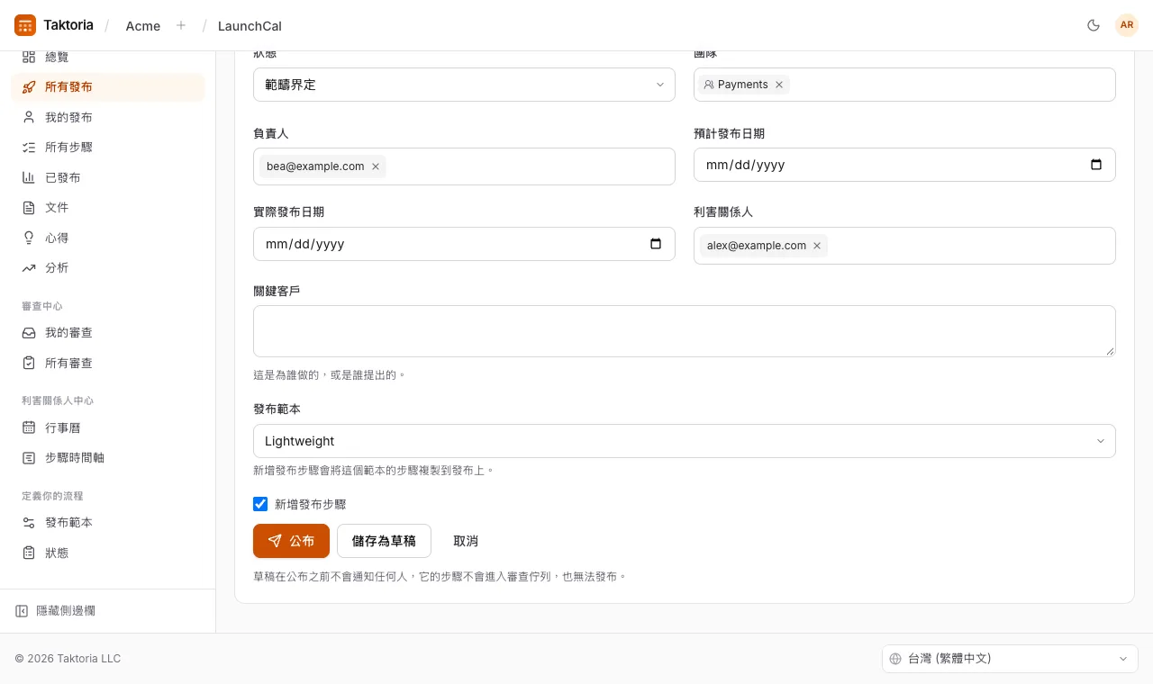The width and height of the screenshot is (1153, 684).
Task: Remove the Payments team tag
Action: coord(779,85)
